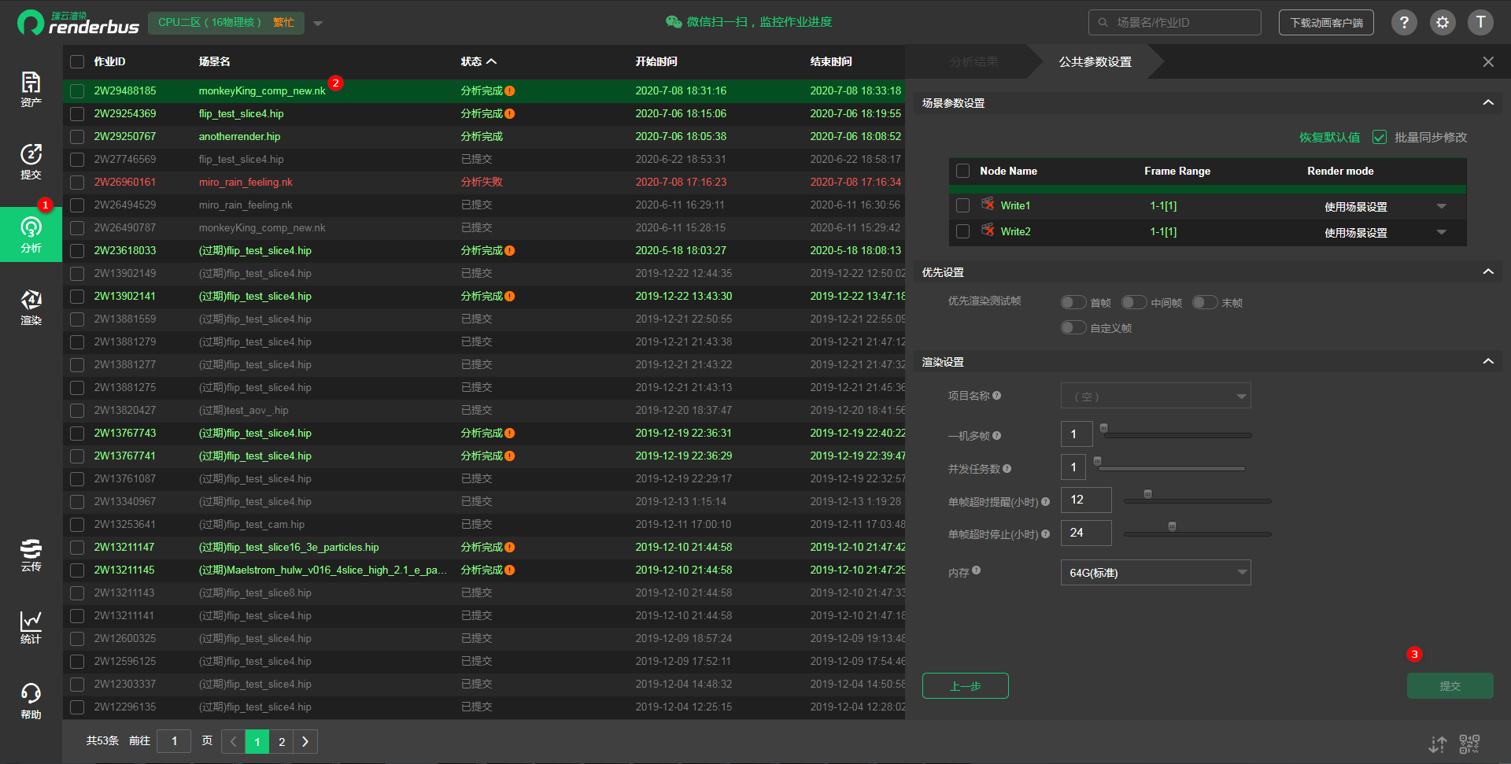Click the WeChat scan icon in header

(674, 22)
